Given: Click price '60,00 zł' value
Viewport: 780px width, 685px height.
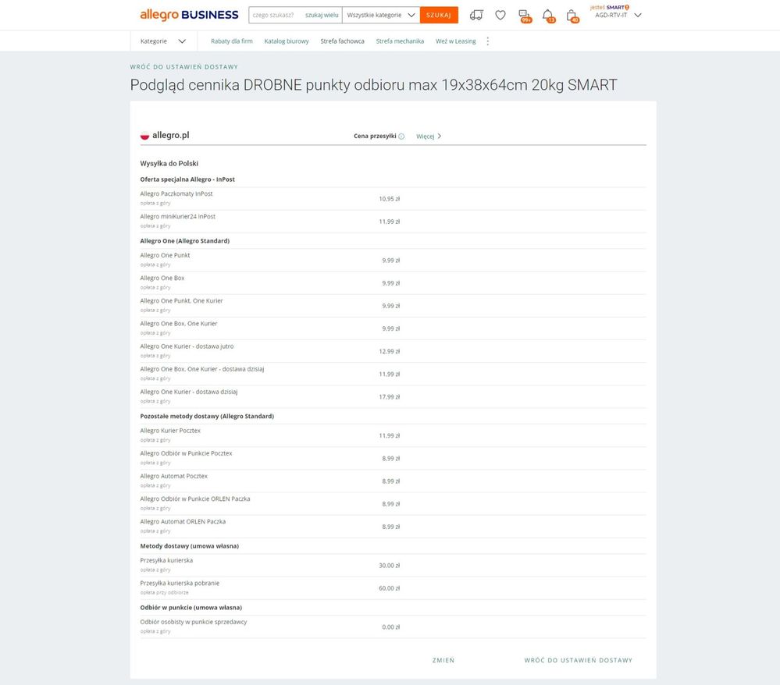Looking at the screenshot, I should click(x=389, y=588).
